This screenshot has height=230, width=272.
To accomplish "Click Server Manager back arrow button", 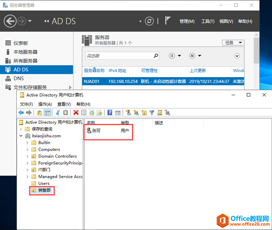I will click(x=10, y=21).
